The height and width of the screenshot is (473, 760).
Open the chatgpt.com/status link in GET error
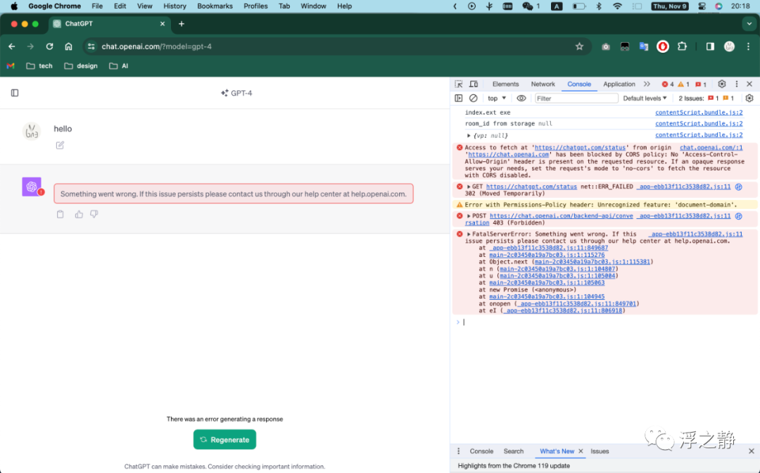531,187
